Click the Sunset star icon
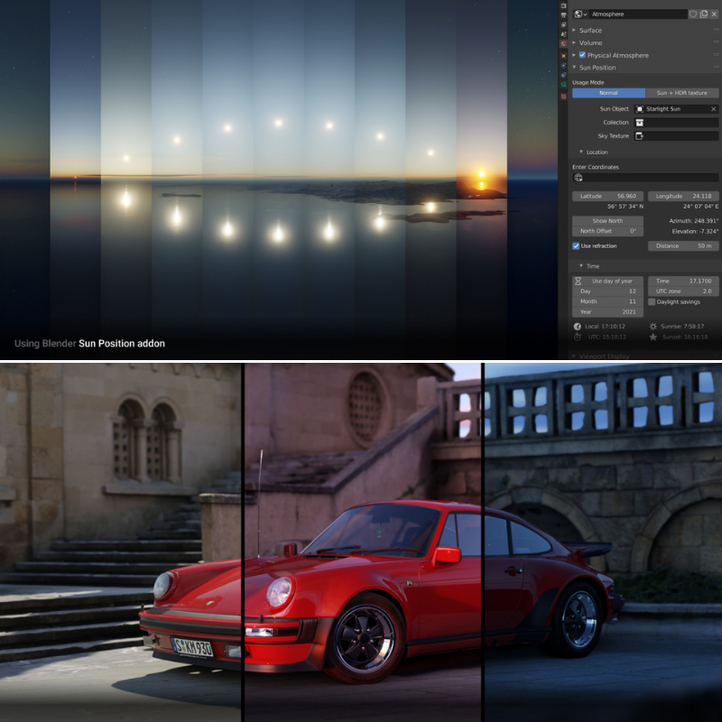Image resolution: width=722 pixels, height=722 pixels. click(653, 337)
